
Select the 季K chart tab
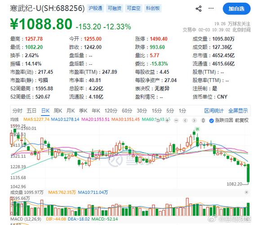click(x=83, y=111)
